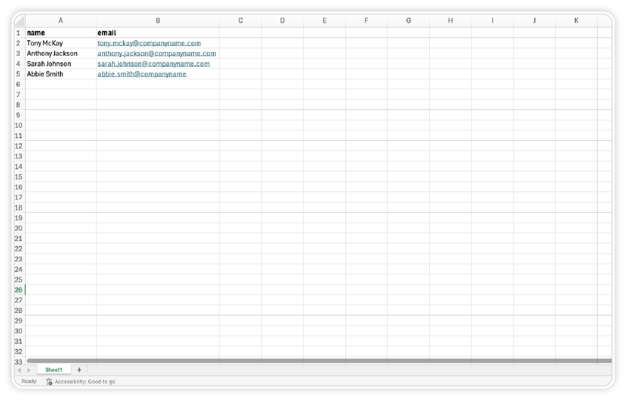
Task: Click the Accessibility checker status icon
Action: [x=49, y=382]
